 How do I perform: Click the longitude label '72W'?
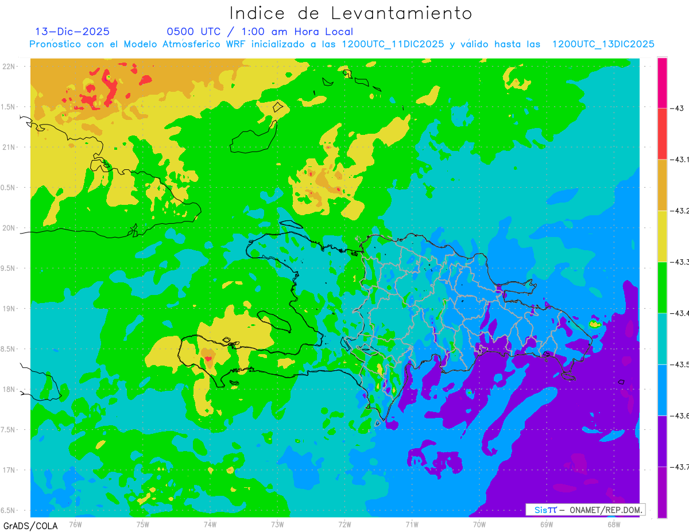click(344, 523)
